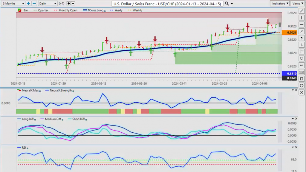The image size is (306, 172).
Task: Open the 3 Months range dropdown
Action: pos(13,4)
